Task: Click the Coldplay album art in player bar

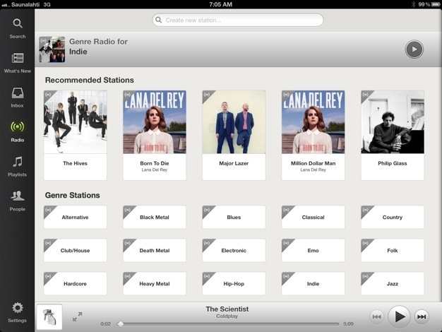Action: [x=49, y=316]
